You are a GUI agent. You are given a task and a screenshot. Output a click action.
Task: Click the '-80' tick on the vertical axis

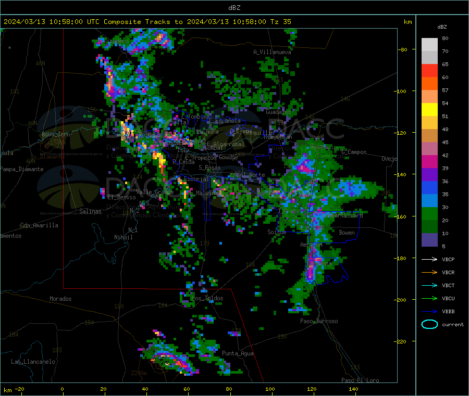pos(402,49)
